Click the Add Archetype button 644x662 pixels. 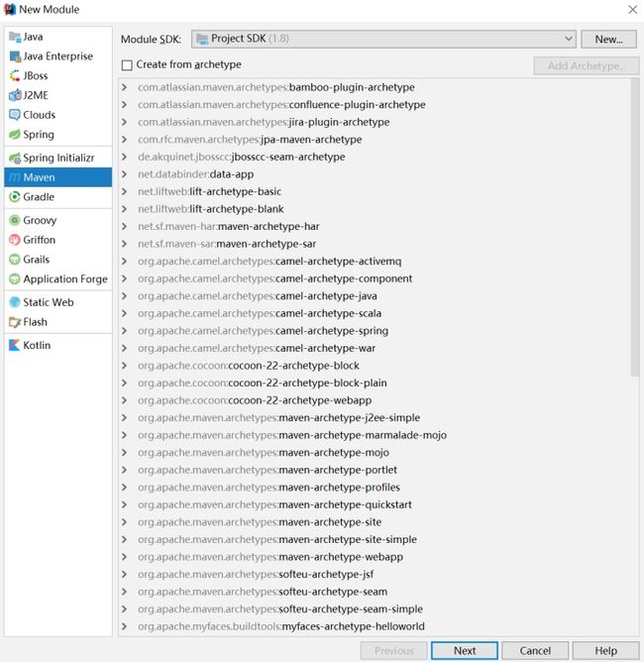[x=587, y=65]
